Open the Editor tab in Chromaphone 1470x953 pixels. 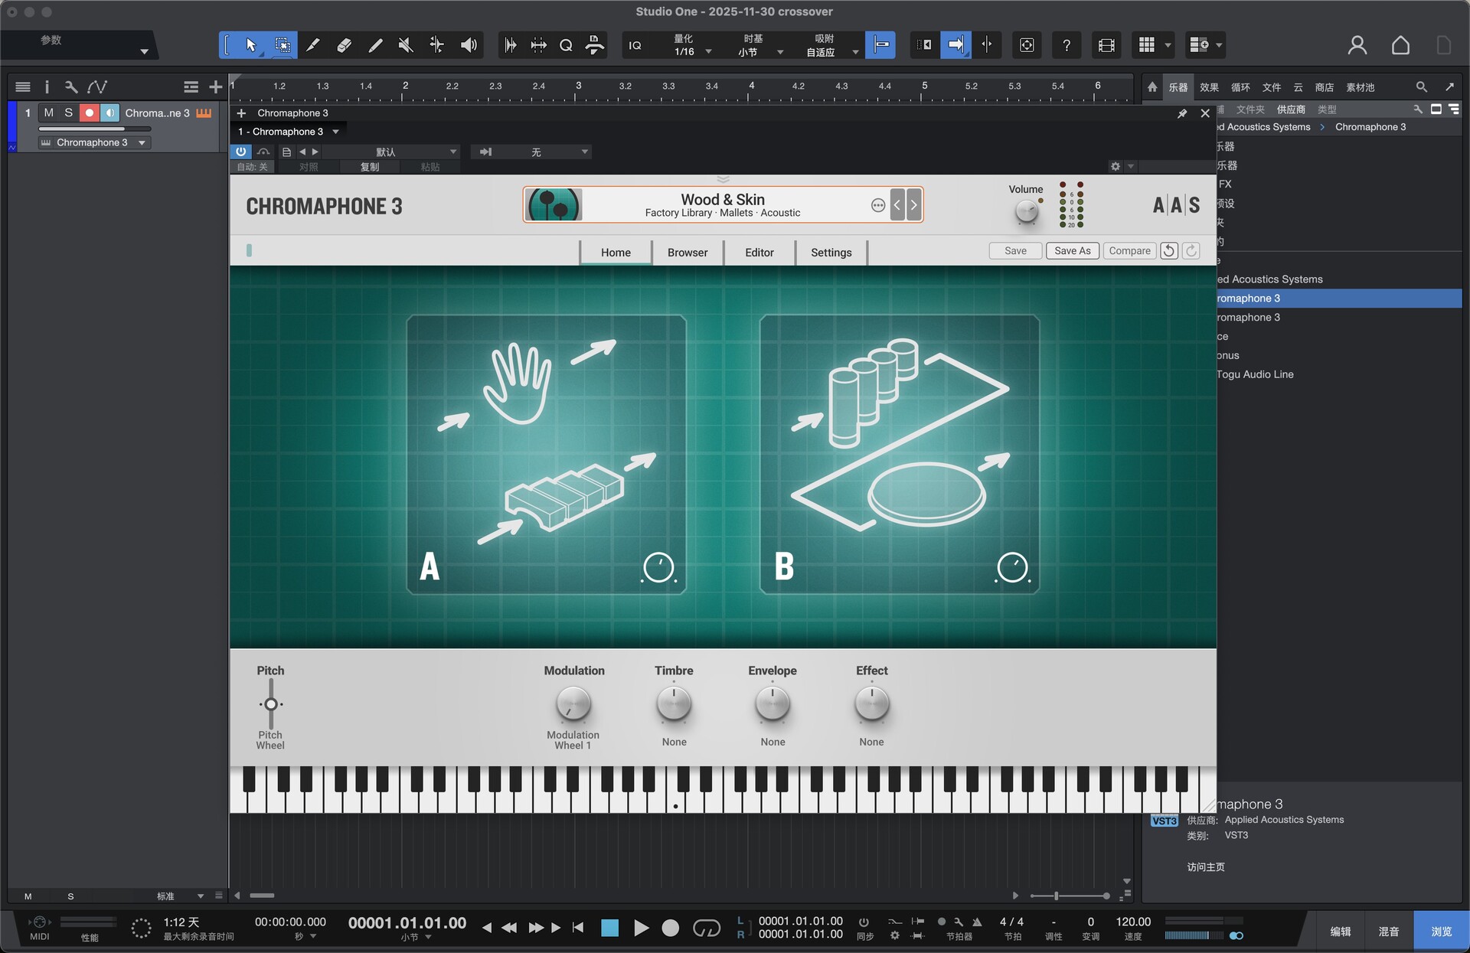tap(759, 253)
